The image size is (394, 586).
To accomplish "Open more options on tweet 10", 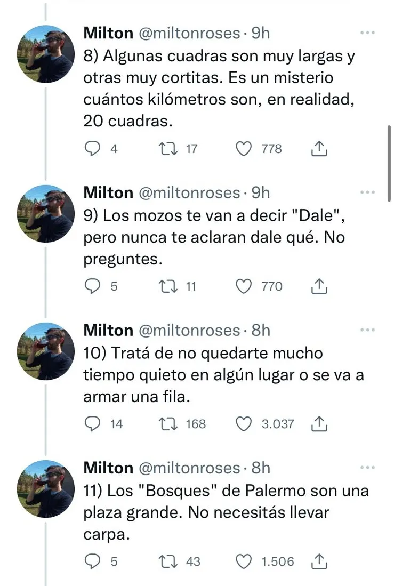I will [x=367, y=330].
